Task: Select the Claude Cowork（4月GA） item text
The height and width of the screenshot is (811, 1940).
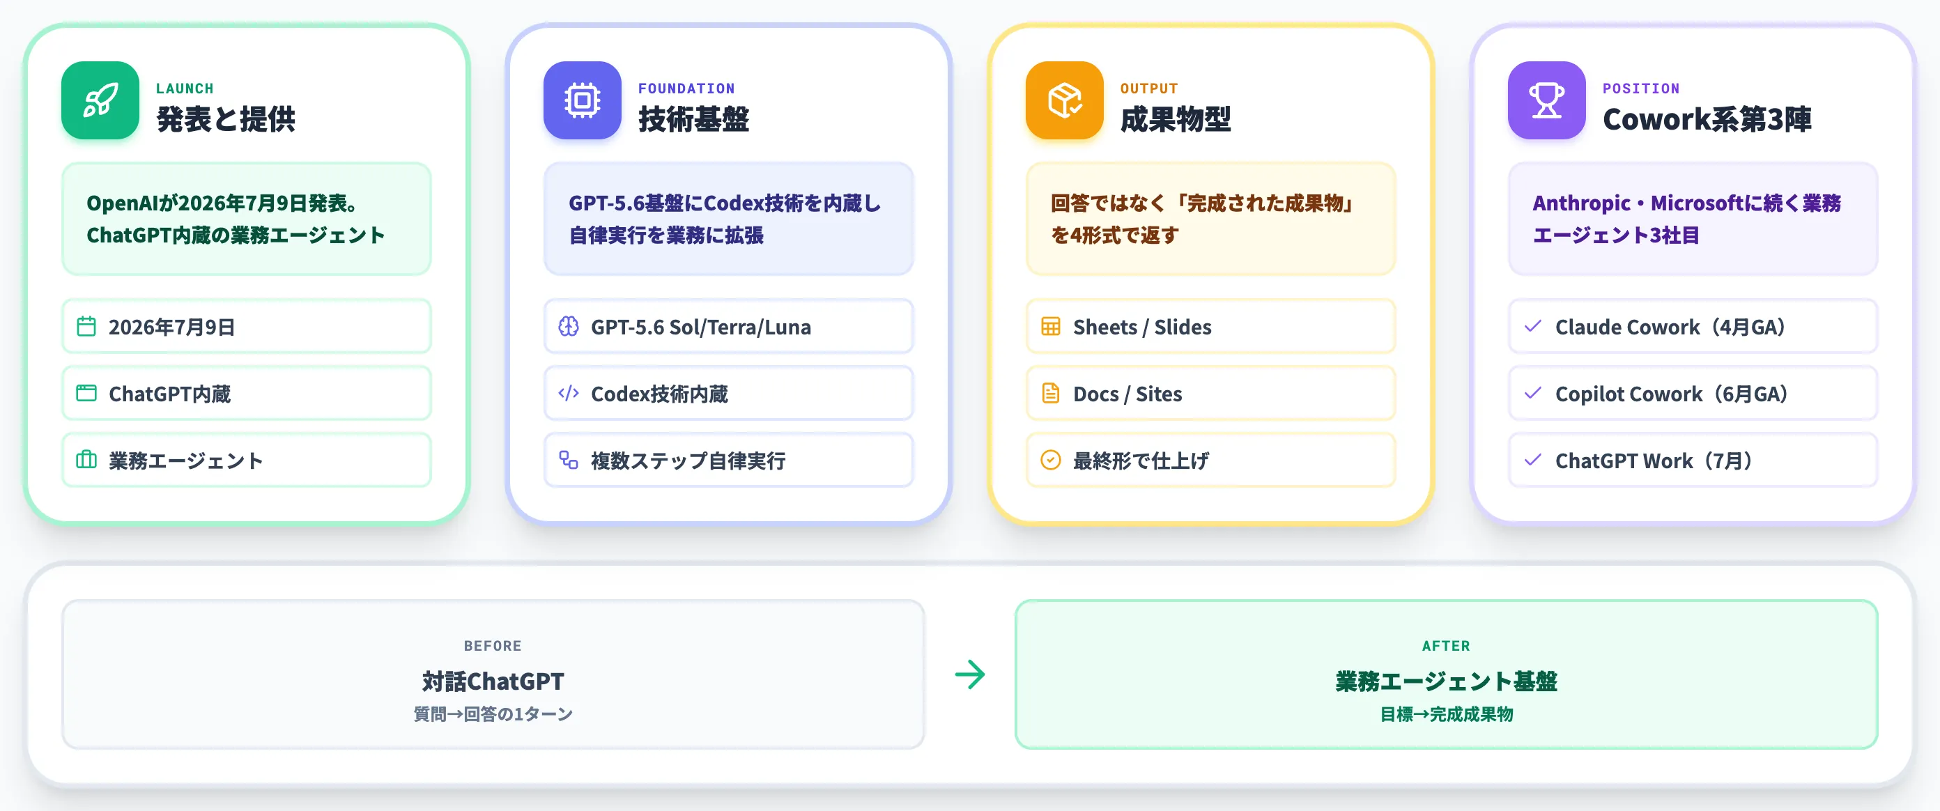Action: pos(1671,327)
